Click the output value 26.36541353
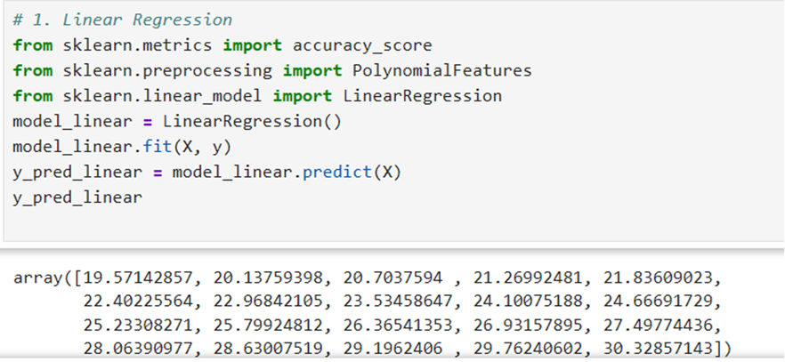785x362 pixels. click(x=398, y=326)
